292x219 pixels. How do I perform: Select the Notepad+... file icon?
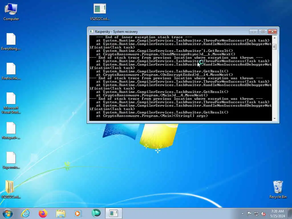[11, 131]
